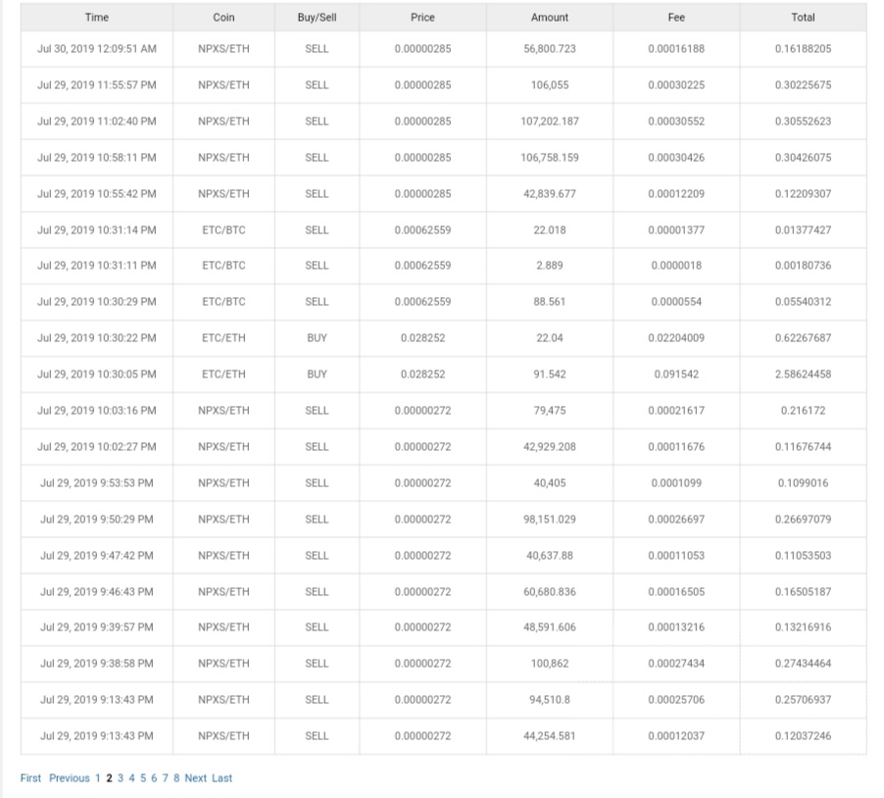Go to the First page link

click(x=30, y=778)
